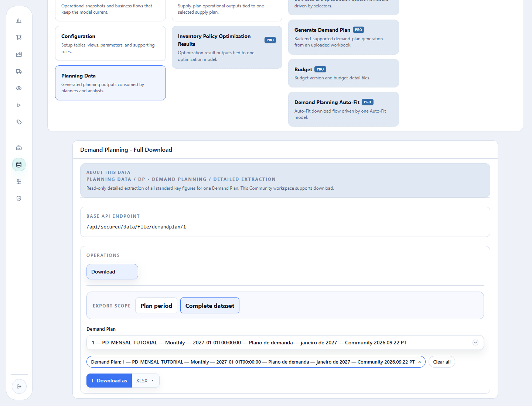Click the Download operation button
The height and width of the screenshot is (406, 532).
[x=112, y=272]
